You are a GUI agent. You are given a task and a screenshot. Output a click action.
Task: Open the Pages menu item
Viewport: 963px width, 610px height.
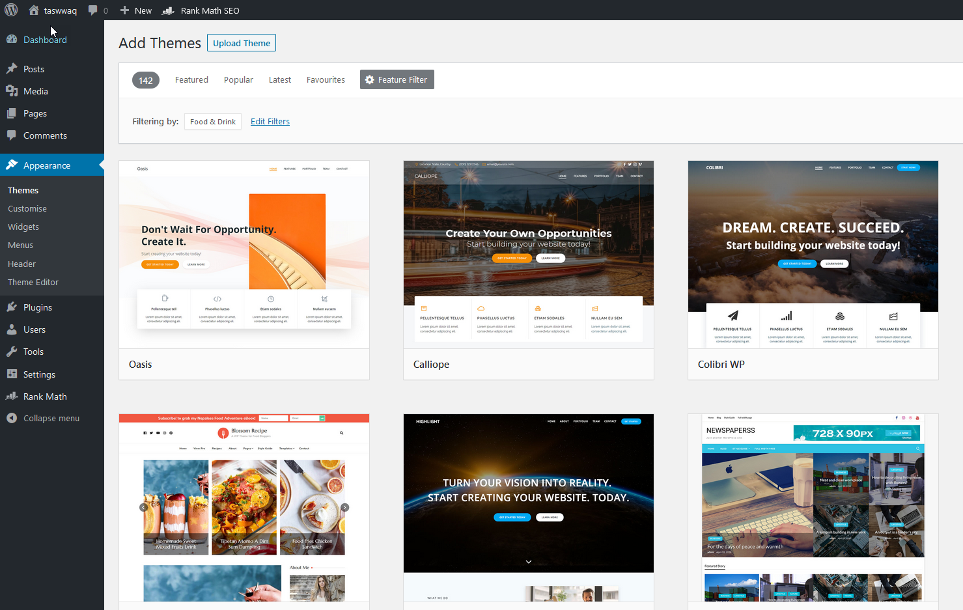coord(52,113)
